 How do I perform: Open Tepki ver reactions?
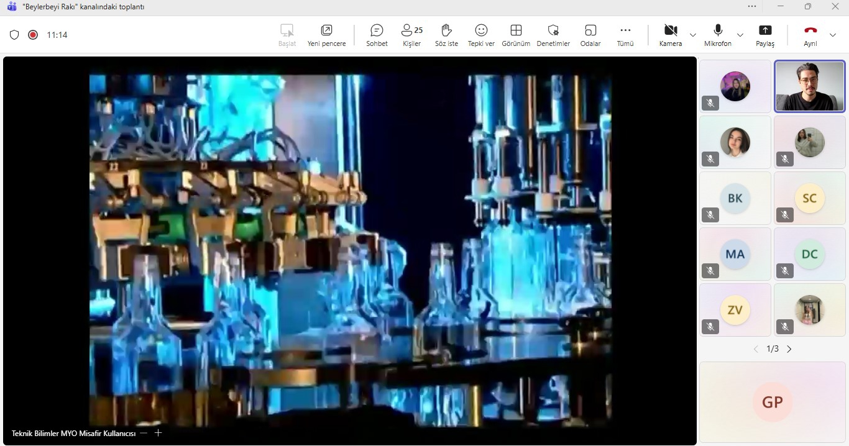(481, 35)
